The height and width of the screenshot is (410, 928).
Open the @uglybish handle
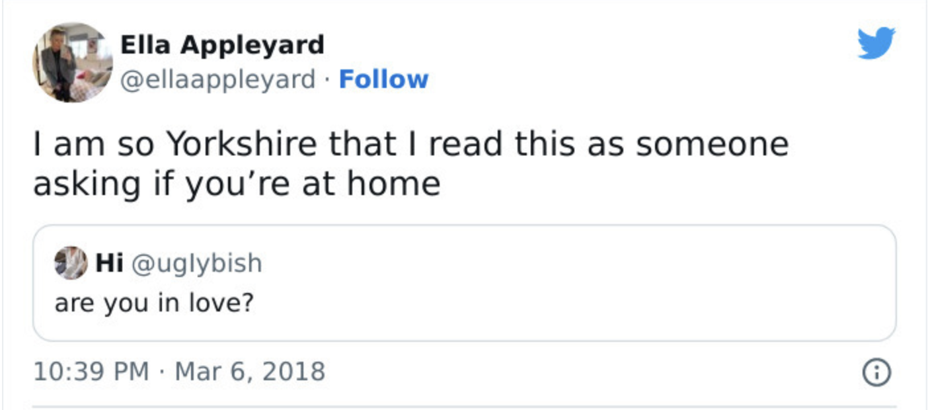pos(197,263)
